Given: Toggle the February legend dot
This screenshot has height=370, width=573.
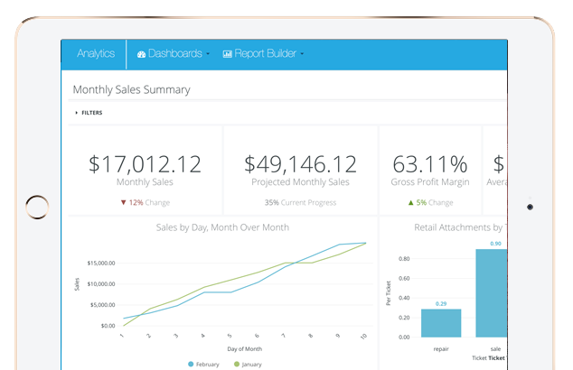Looking at the screenshot, I should tap(191, 365).
